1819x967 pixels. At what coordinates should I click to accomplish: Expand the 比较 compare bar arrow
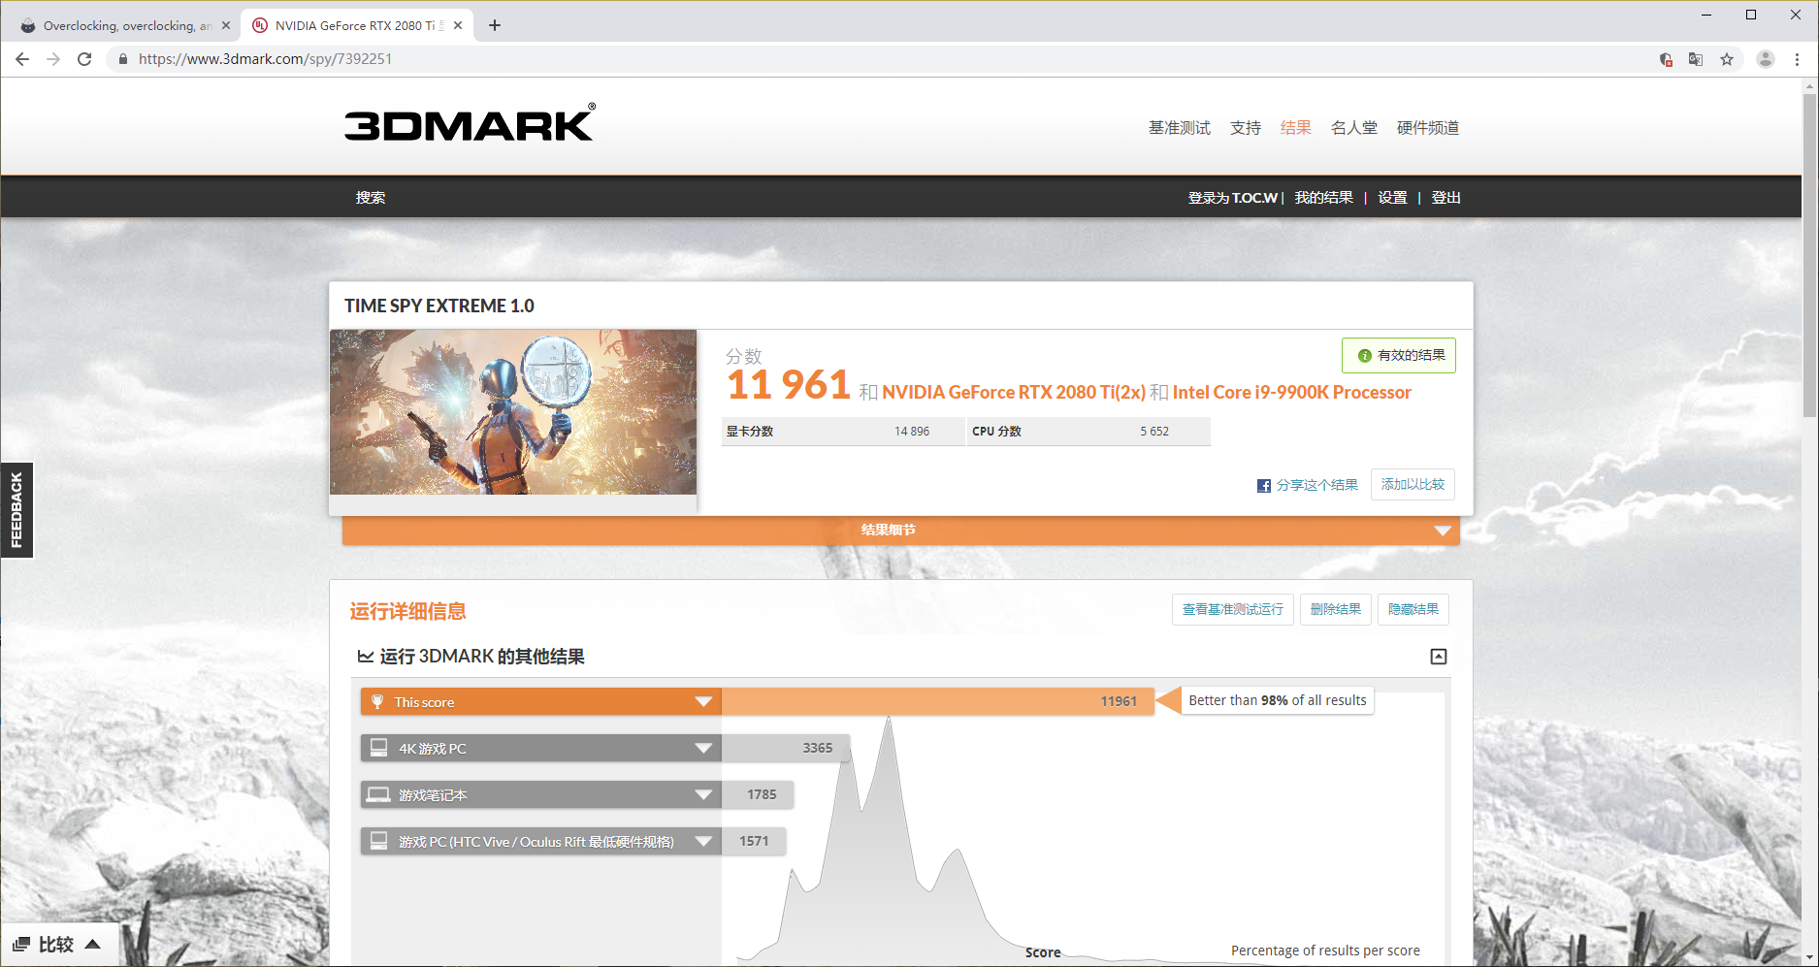[x=93, y=944]
